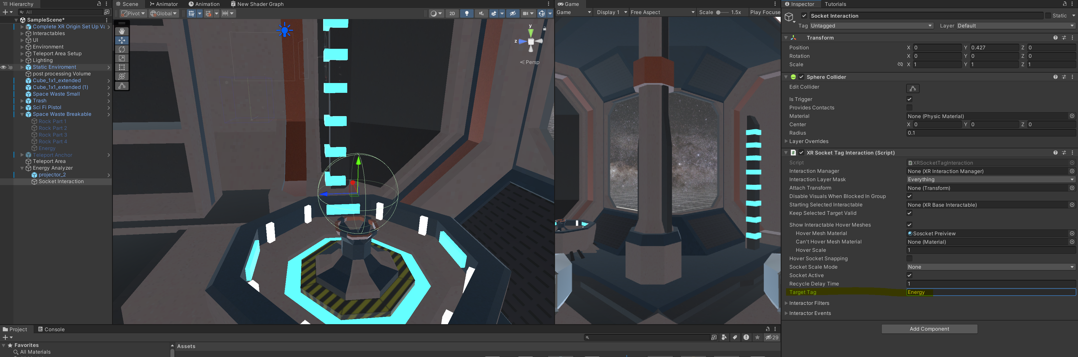Toggle scene visibility eye for Static Enviroment
Image resolution: width=1078 pixels, height=357 pixels.
pos(3,67)
